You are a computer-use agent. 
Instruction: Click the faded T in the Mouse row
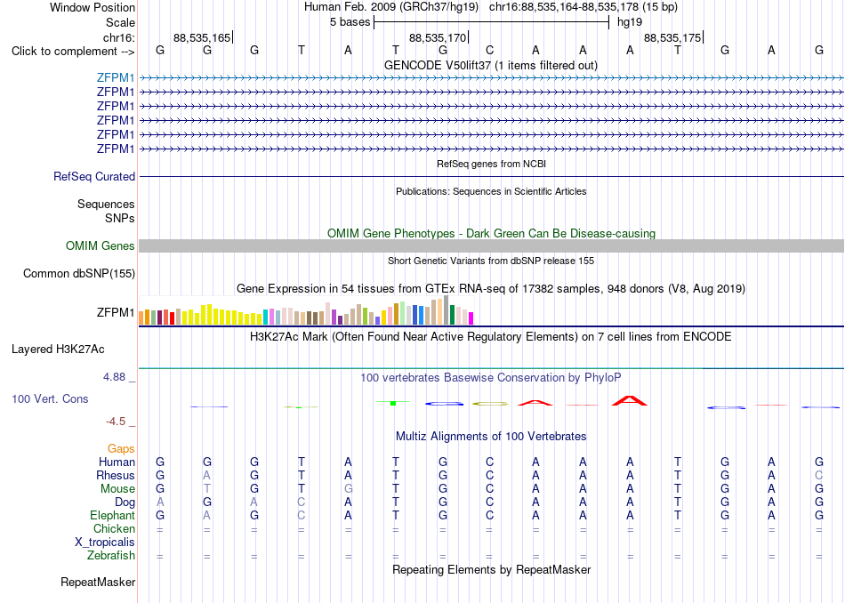(207, 489)
